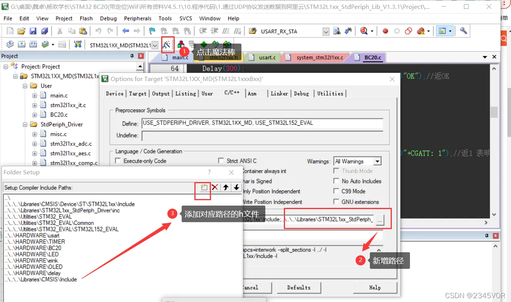Click the editor vertical scrollbar thumb

tap(494, 112)
